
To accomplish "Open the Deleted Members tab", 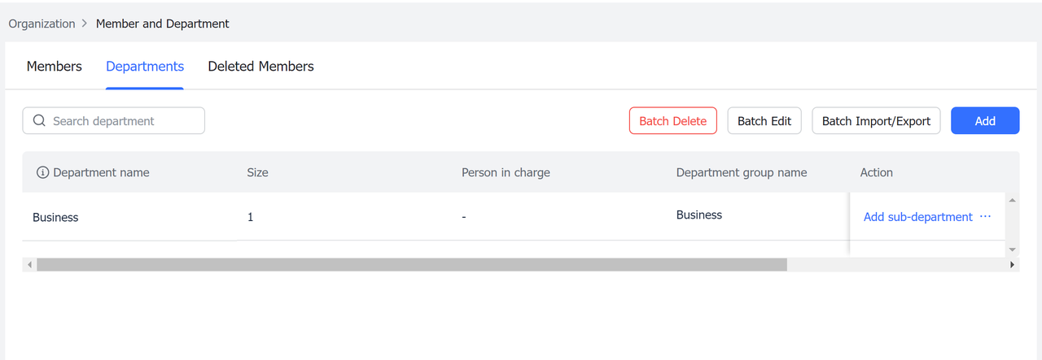I will pyautogui.click(x=260, y=67).
